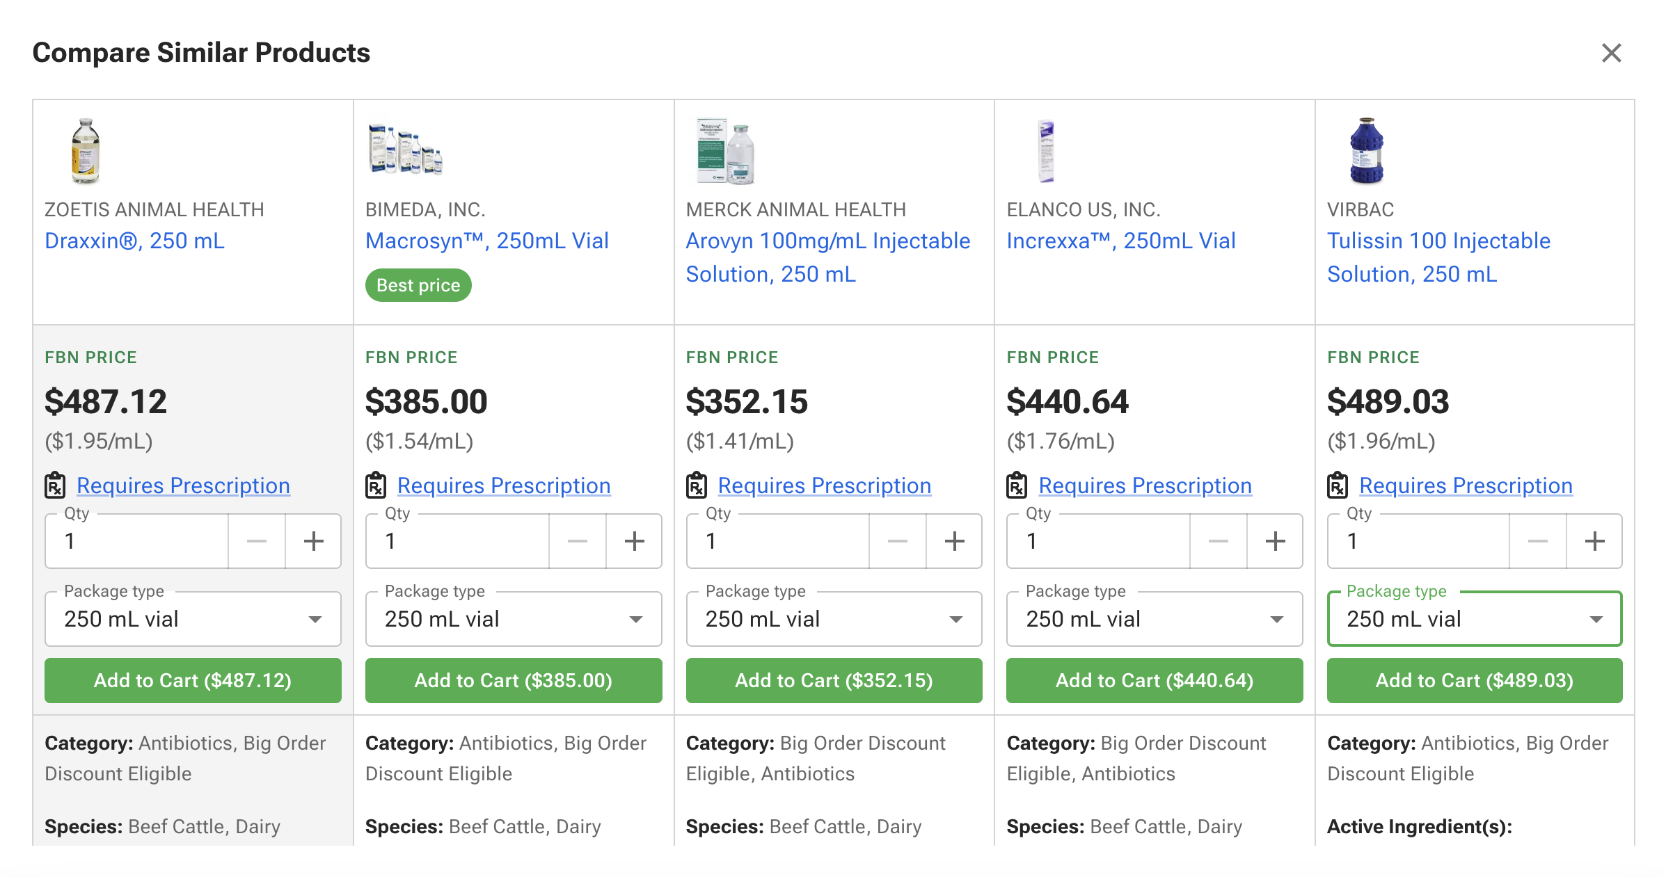Click the prescription Rx icon for Macrosyn
The height and width of the screenshot is (877, 1666).
(376, 486)
